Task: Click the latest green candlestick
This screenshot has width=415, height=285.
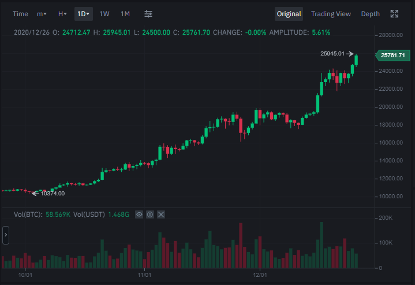Action: (356, 61)
